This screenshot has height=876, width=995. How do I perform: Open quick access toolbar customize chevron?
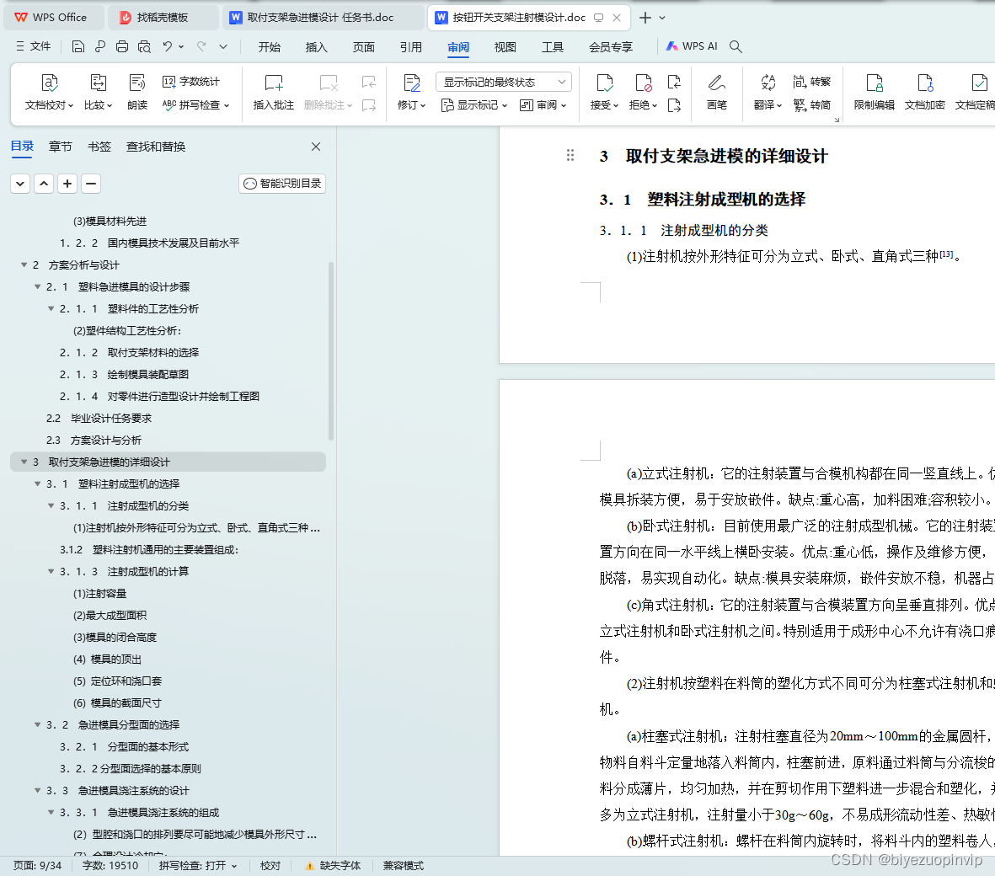click(x=222, y=46)
